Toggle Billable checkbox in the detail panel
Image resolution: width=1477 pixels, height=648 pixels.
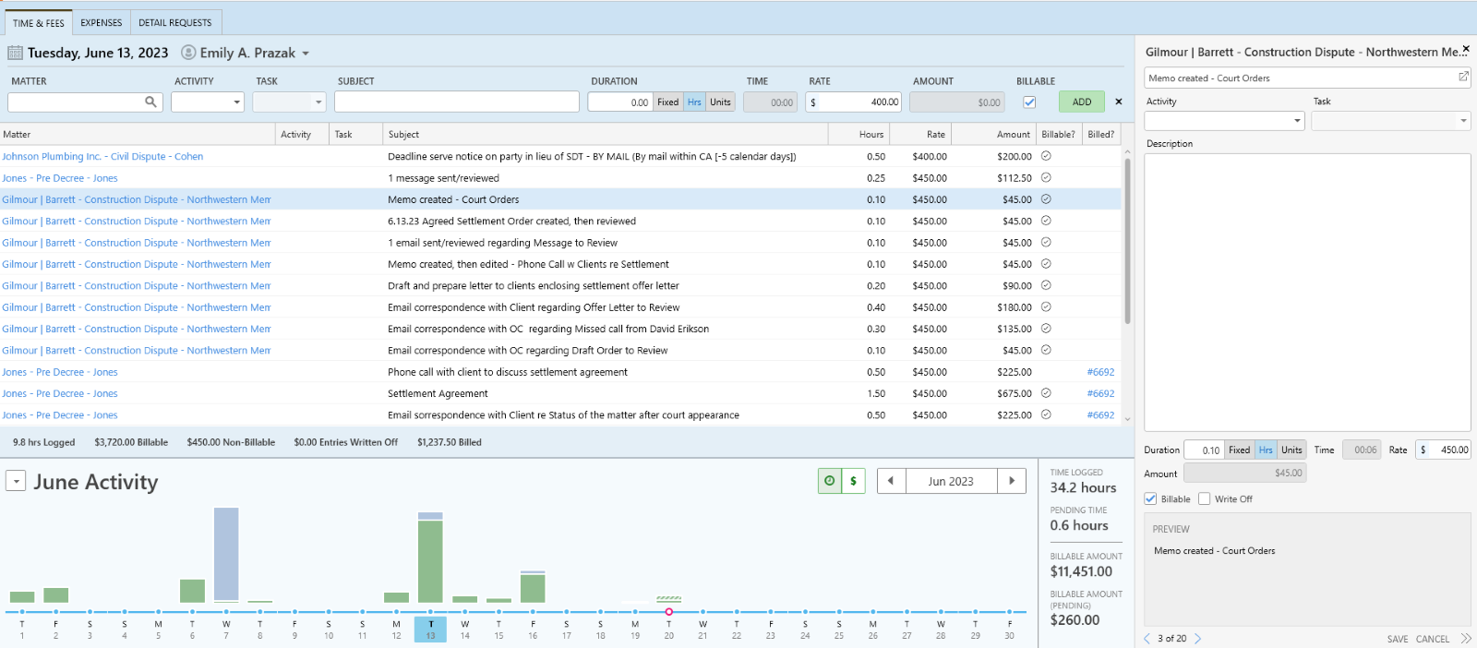tap(1150, 498)
